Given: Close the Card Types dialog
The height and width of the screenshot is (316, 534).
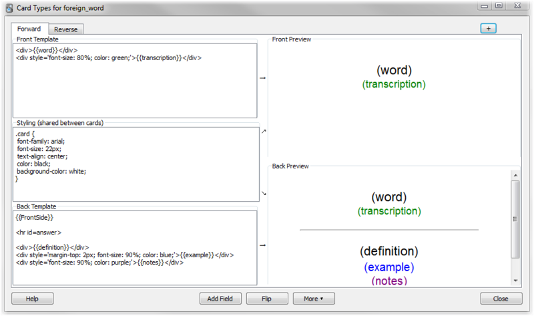Looking at the screenshot, I should (x=501, y=299).
